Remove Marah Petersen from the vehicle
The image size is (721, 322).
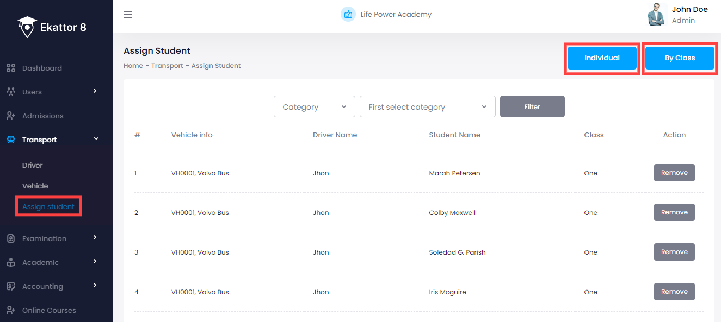pyautogui.click(x=674, y=173)
